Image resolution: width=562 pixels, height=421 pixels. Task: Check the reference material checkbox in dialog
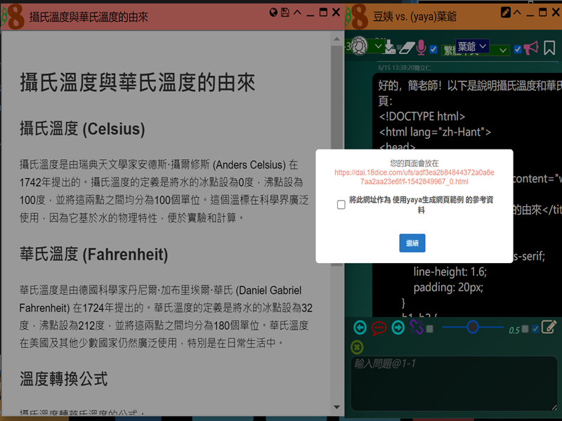pos(341,205)
